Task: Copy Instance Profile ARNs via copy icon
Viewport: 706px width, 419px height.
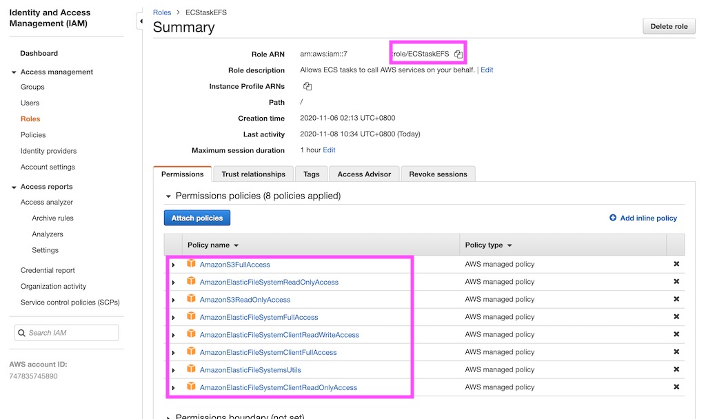Action: [x=307, y=86]
